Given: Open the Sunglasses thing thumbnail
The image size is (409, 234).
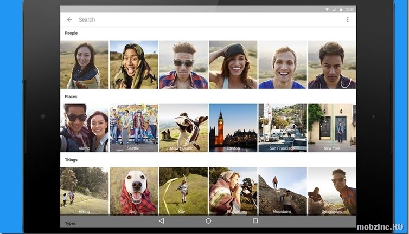Looking at the screenshot, I should (x=332, y=191).
